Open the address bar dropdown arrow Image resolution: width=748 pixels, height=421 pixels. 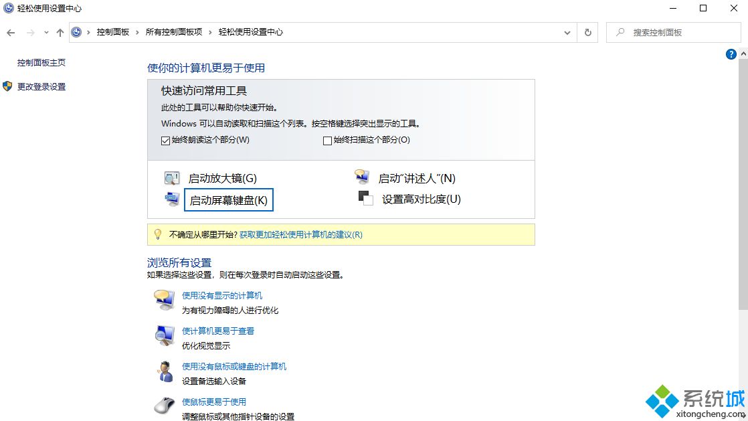[x=567, y=32]
